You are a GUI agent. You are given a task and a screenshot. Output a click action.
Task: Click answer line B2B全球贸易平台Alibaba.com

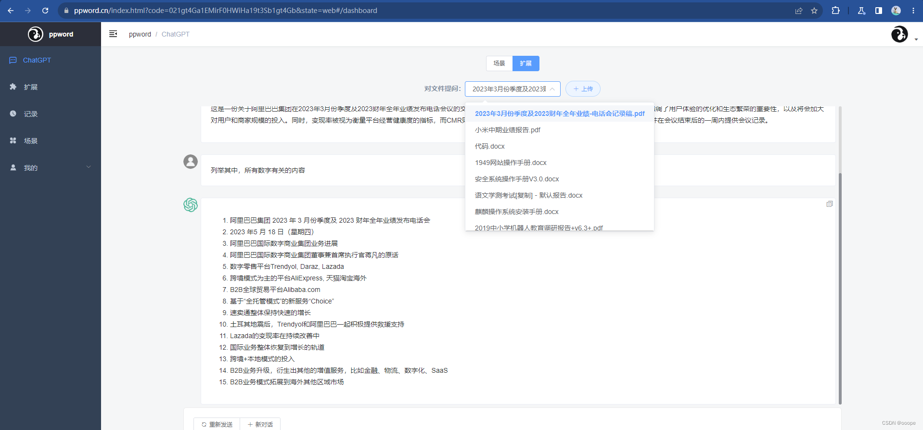tap(275, 290)
